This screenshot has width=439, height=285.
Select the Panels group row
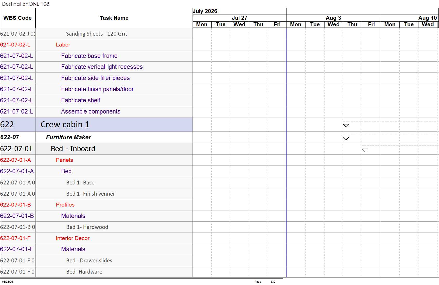(96, 160)
